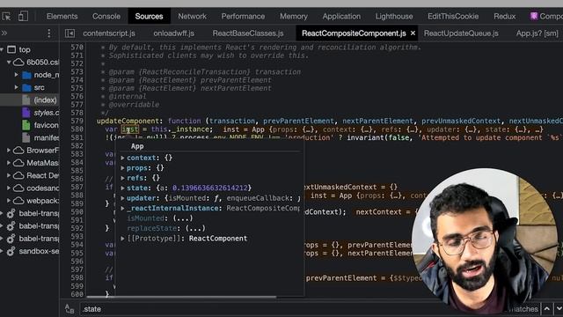Expand the MetaMask extension node
Viewport: 563px width, 317px height.
pyautogui.click(x=9, y=163)
